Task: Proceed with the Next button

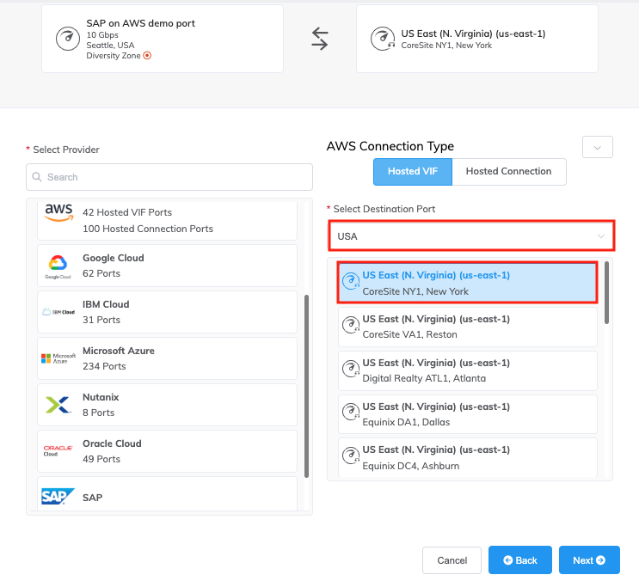Action: click(x=589, y=560)
